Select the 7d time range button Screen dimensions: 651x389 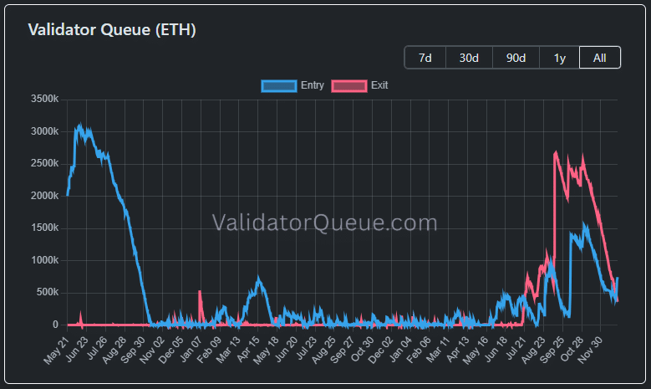pyautogui.click(x=425, y=58)
